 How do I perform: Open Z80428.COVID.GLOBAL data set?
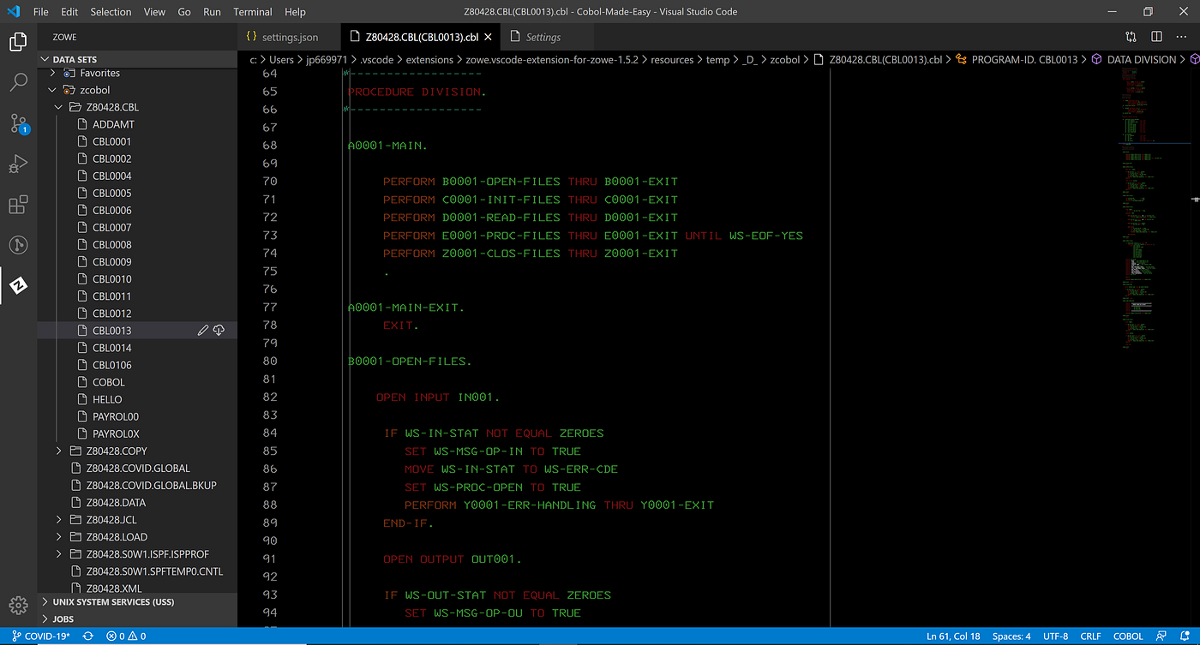pyautogui.click(x=138, y=468)
